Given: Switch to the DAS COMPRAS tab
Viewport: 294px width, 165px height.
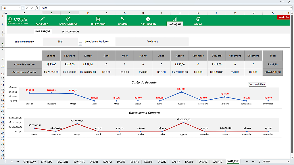Looking at the screenshot, I should pos(70,32).
